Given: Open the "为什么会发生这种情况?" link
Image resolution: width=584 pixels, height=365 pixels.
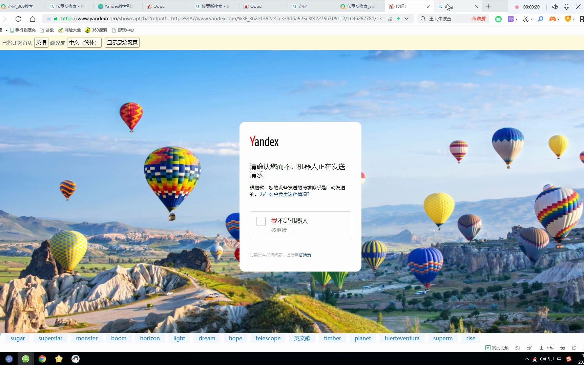Looking at the screenshot, I should (284, 194).
